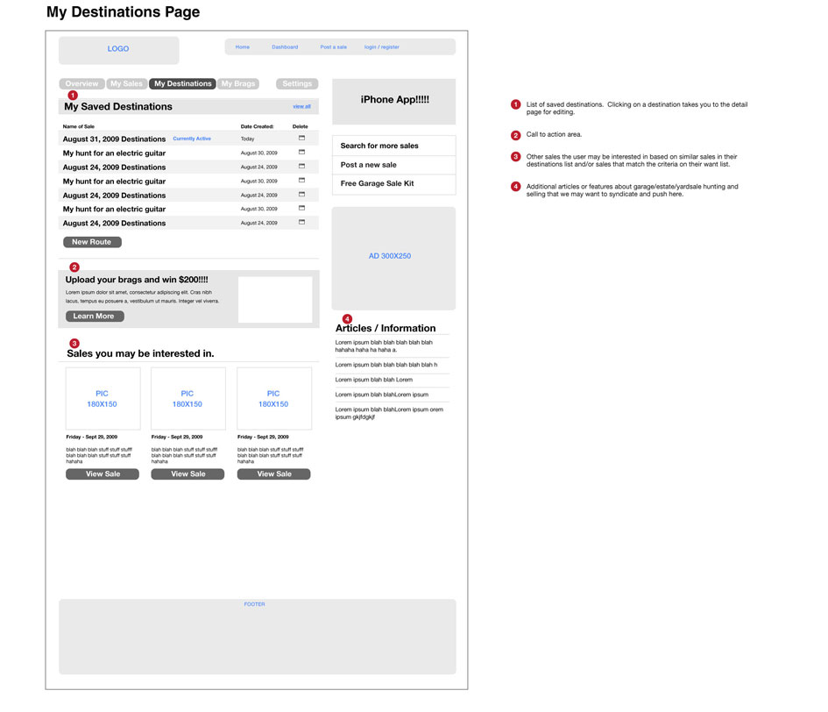The width and height of the screenshot is (828, 712).
Task: Click Learn More in brags section
Action: pos(95,316)
